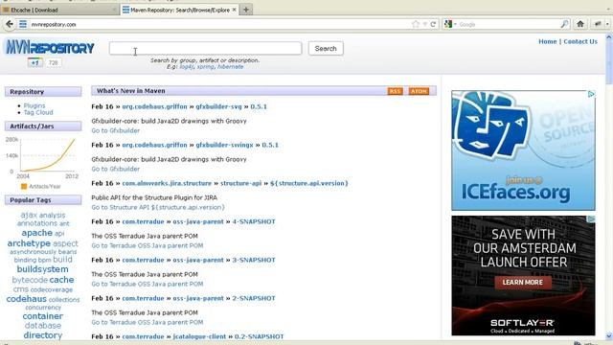The height and width of the screenshot is (345, 613).
Task: Open the Plugins repository link
Action: coord(34,105)
